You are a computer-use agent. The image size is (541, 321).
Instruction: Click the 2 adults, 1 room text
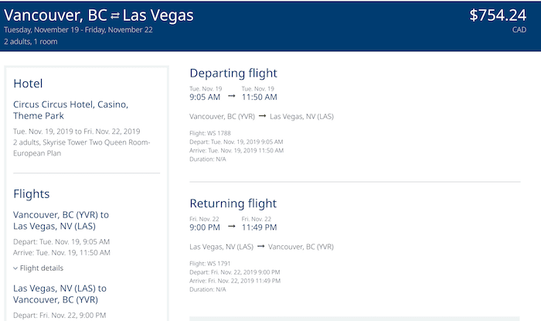tap(31, 42)
